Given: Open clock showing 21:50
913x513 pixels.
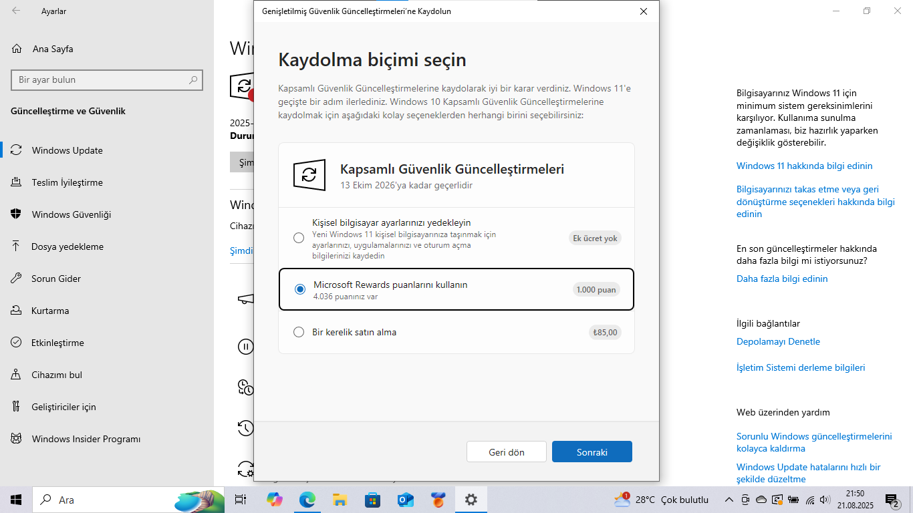Looking at the screenshot, I should click(x=855, y=500).
